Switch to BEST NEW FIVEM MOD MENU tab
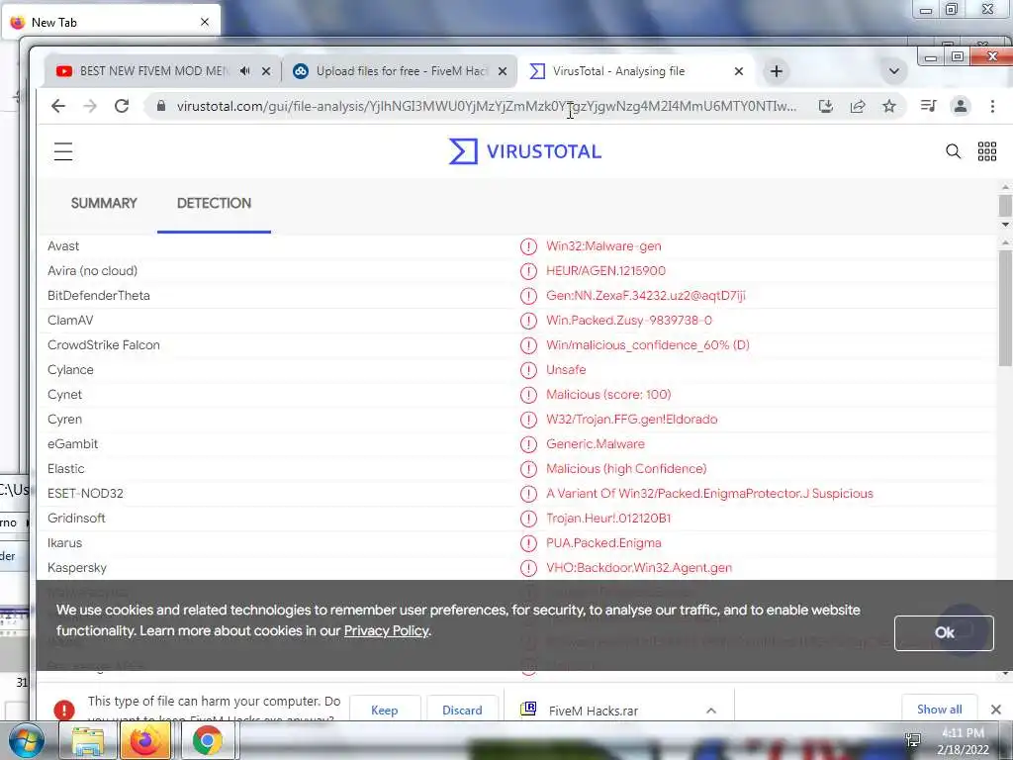Image resolution: width=1013 pixels, height=760 pixels. (x=153, y=71)
